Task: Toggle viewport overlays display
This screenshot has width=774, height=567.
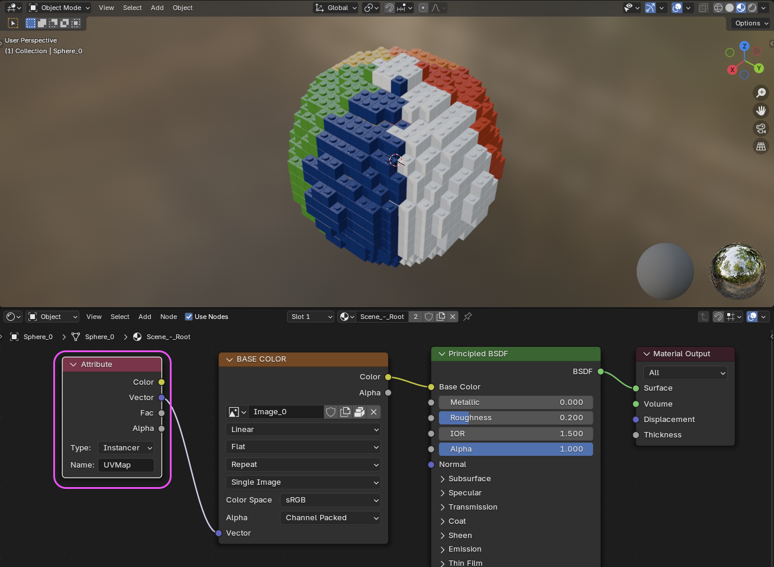Action: point(677,8)
